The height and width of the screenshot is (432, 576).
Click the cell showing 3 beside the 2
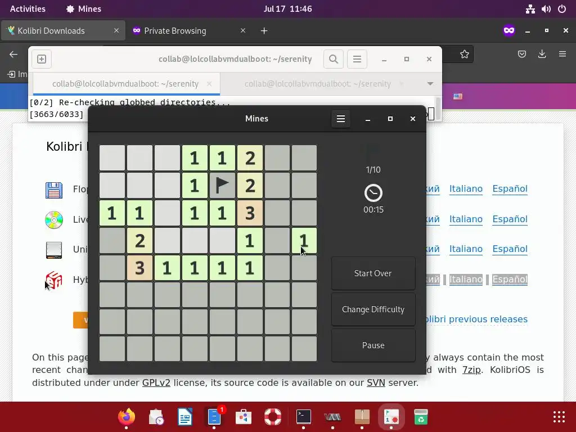[x=139, y=268]
